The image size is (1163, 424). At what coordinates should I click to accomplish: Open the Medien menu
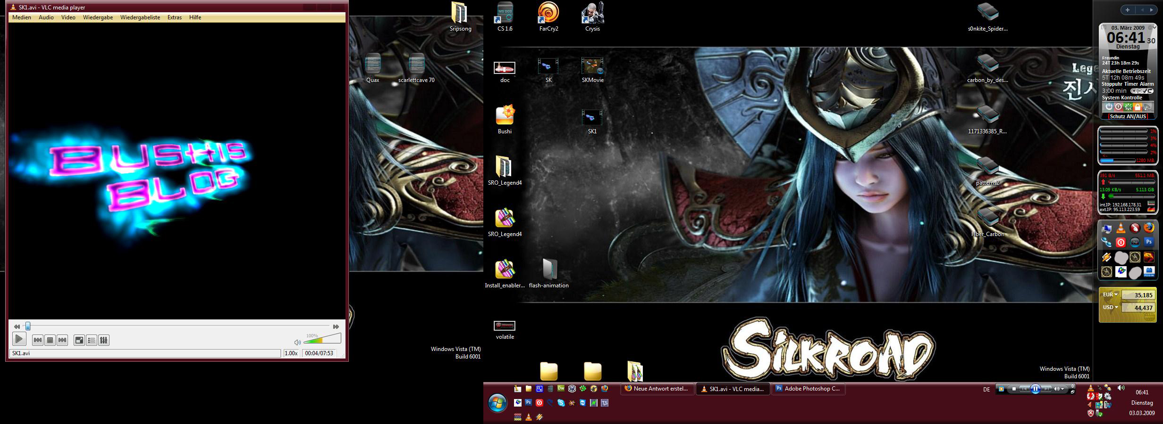coord(22,17)
